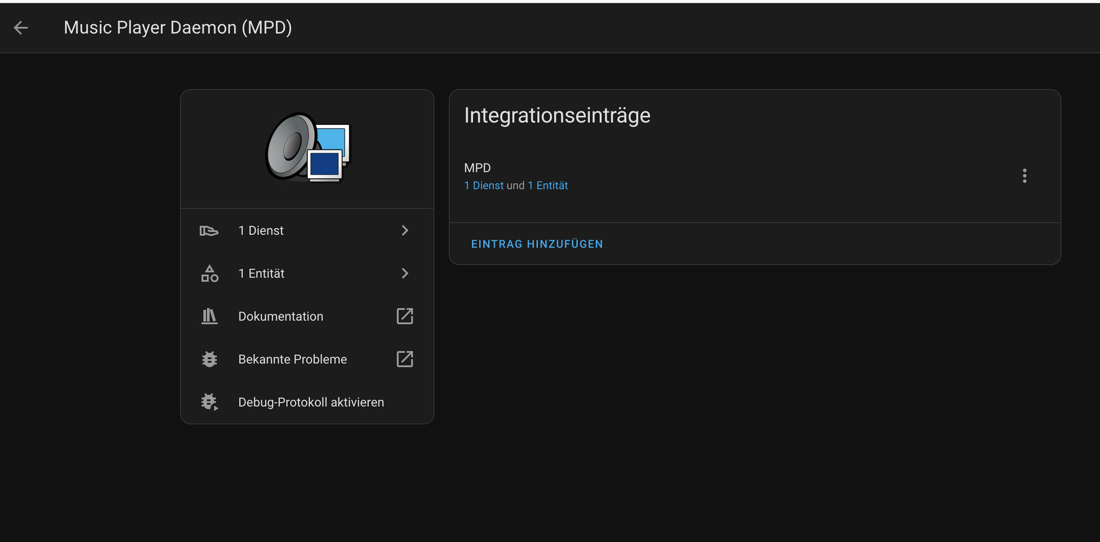Click the back arrow icon
This screenshot has height=542, width=1100.
pyautogui.click(x=21, y=28)
